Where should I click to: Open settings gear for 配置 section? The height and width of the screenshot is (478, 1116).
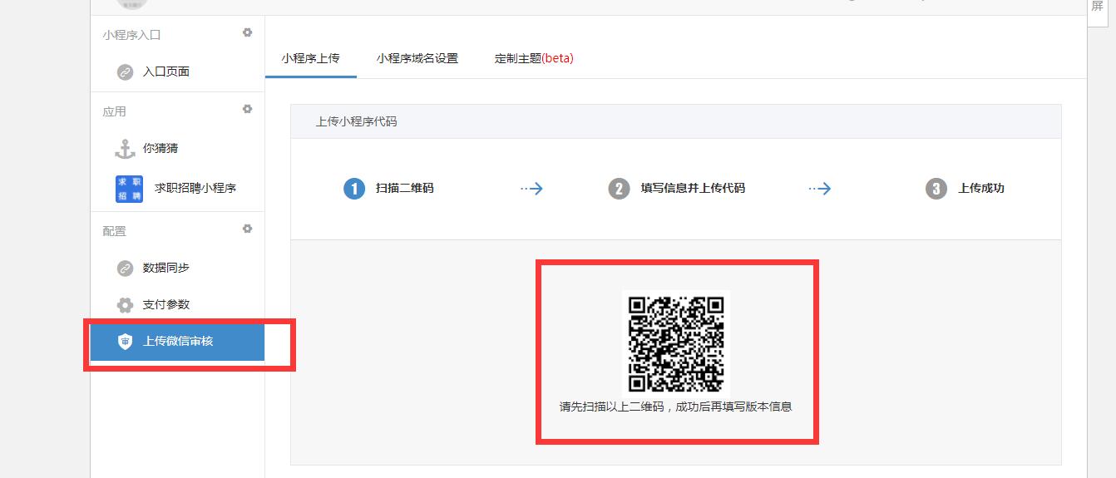coord(247,229)
